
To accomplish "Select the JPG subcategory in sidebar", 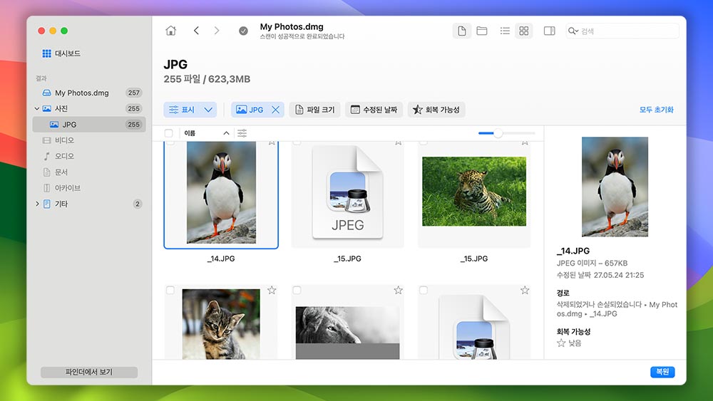I will pyautogui.click(x=89, y=125).
